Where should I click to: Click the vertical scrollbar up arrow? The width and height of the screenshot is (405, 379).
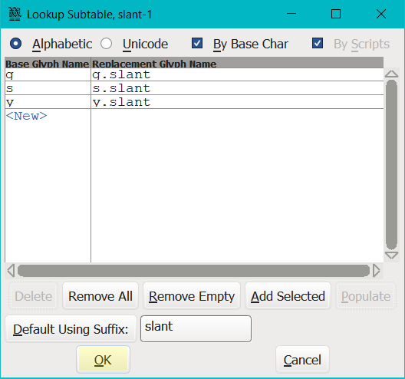[391, 74]
